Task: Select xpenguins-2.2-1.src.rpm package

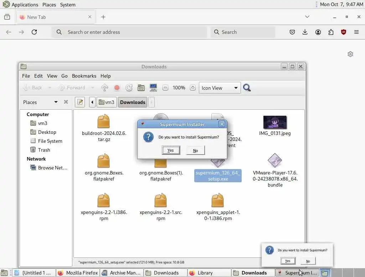Action: [x=161, y=207]
